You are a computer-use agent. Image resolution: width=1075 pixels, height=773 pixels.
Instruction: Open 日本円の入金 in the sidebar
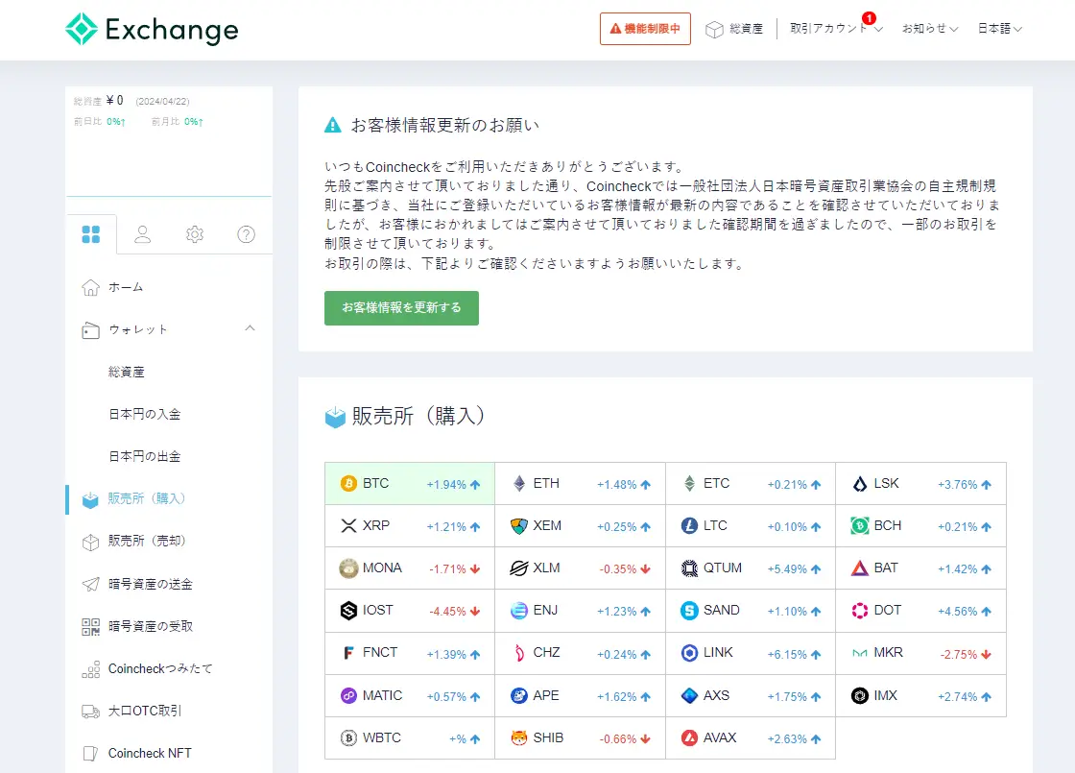pyautogui.click(x=145, y=414)
